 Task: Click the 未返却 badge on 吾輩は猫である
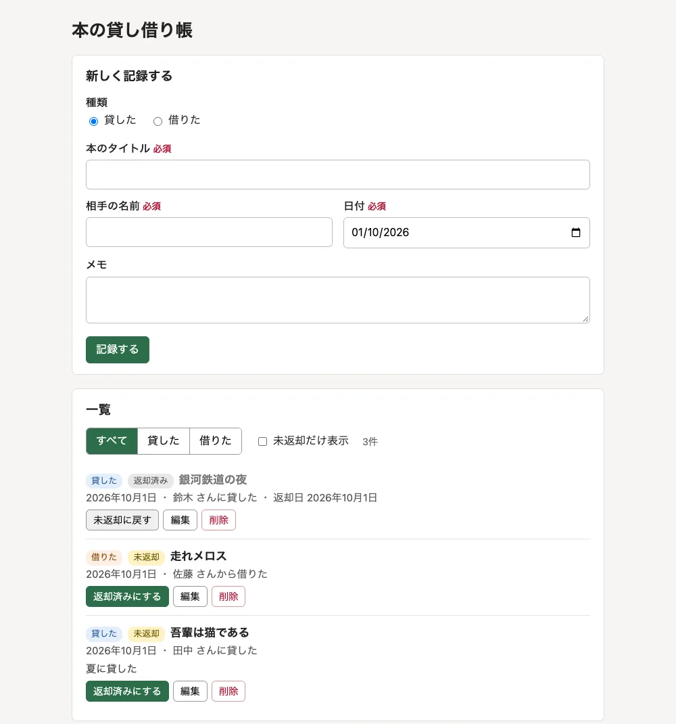click(146, 633)
